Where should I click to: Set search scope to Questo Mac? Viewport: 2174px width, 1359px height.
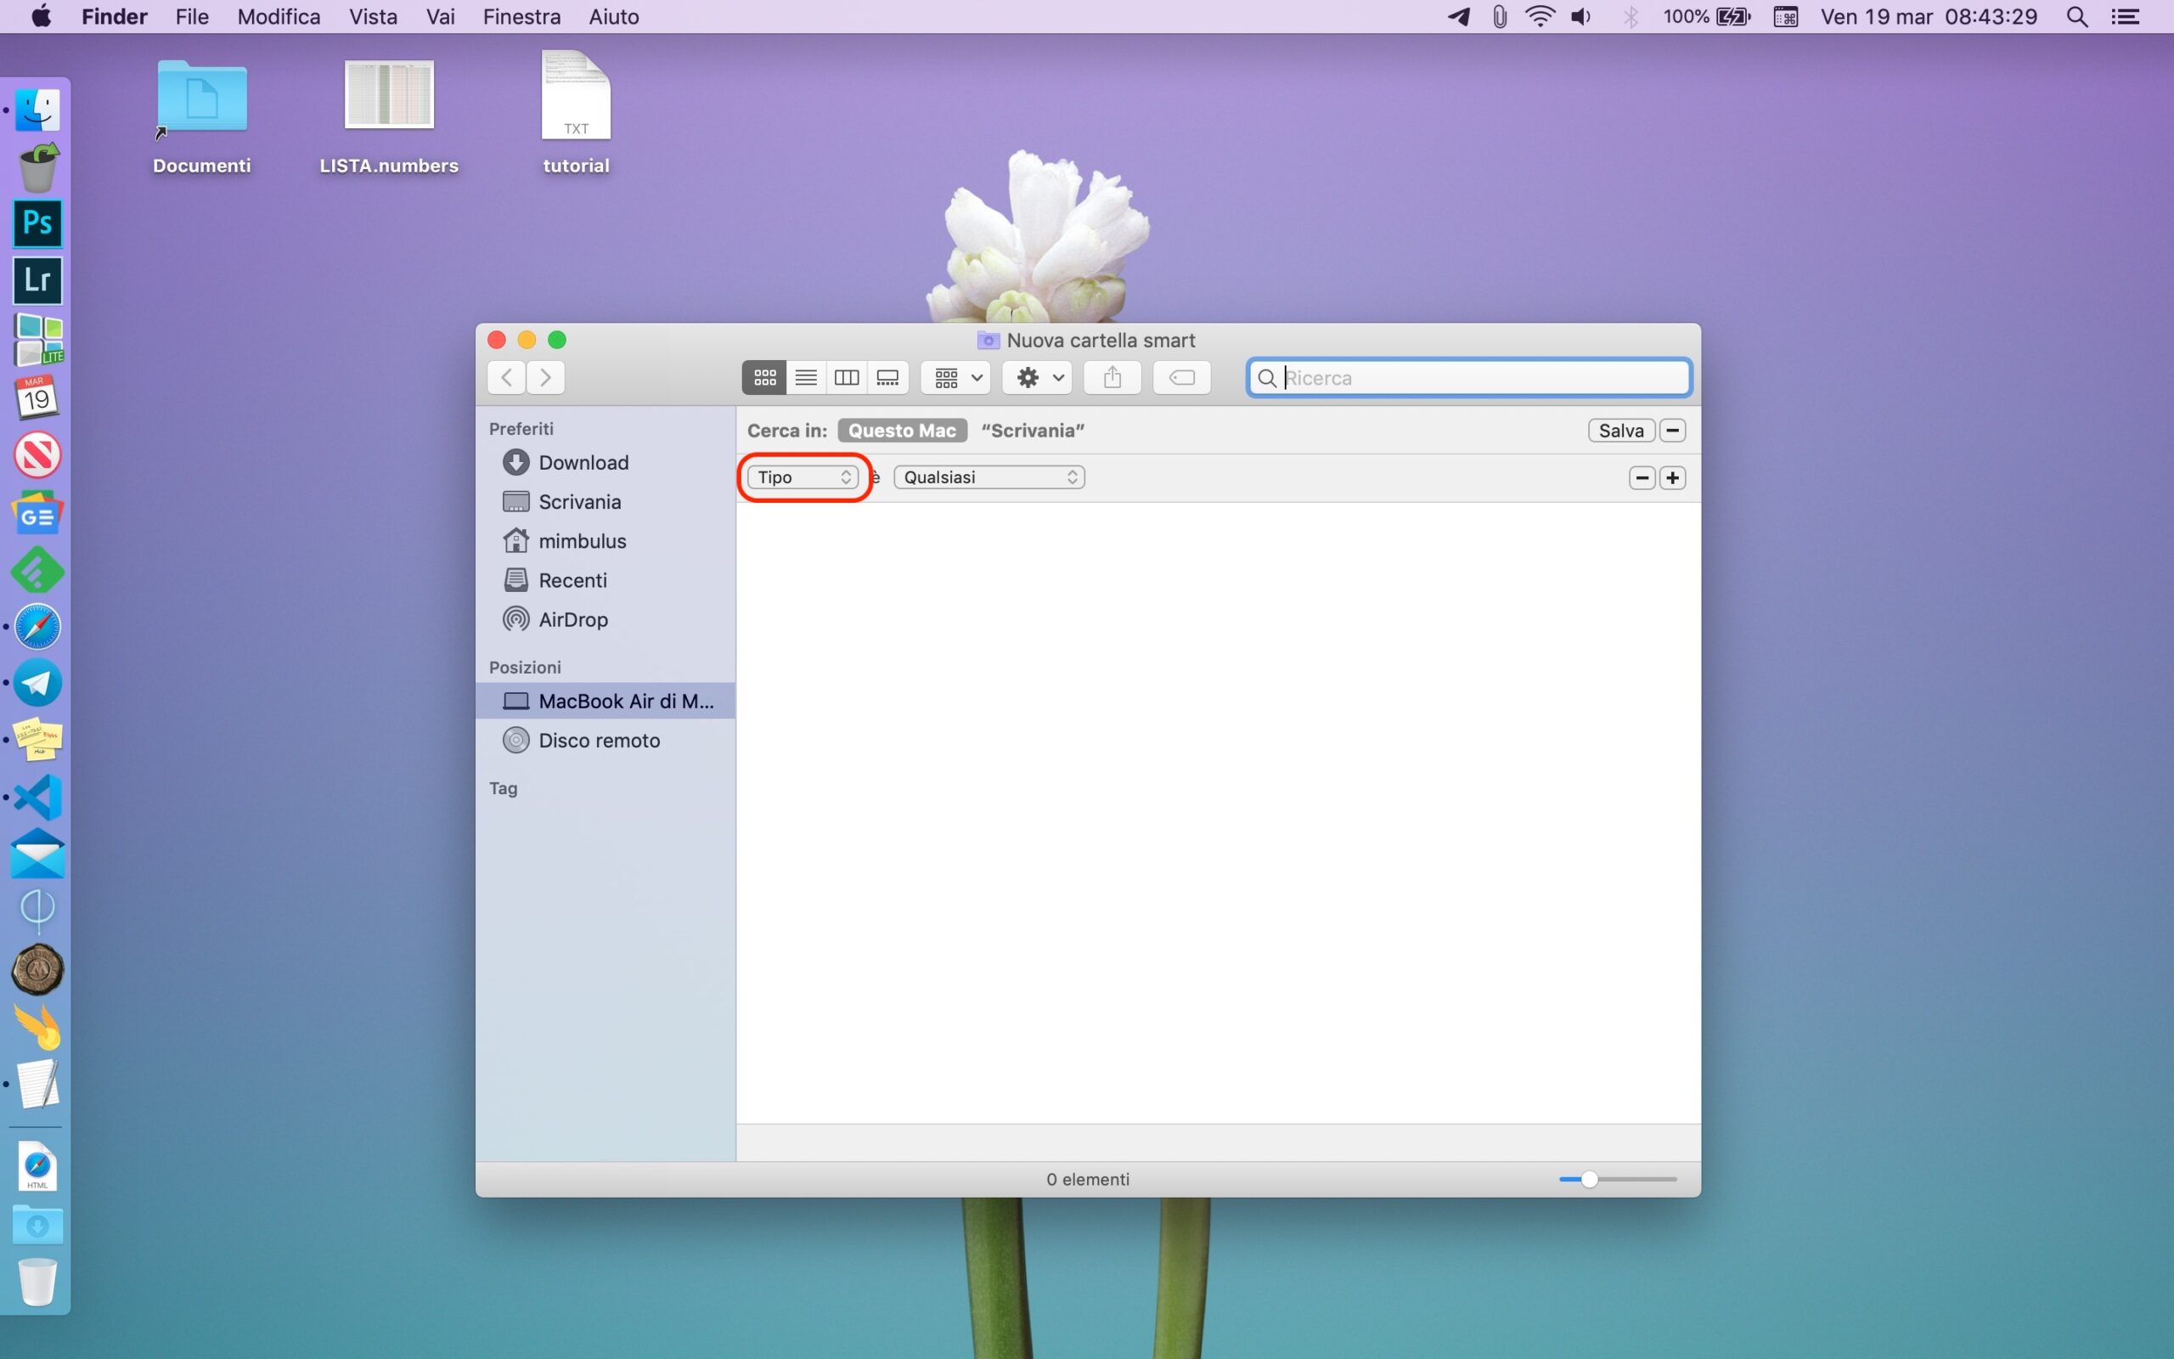pyautogui.click(x=902, y=431)
